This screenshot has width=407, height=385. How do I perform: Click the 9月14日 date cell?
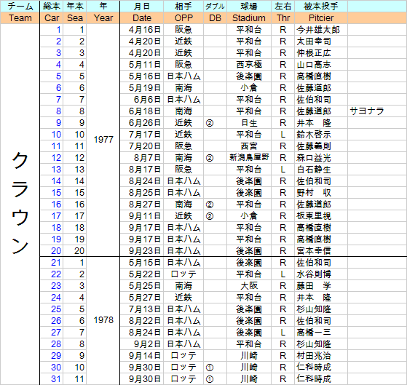[142, 356]
